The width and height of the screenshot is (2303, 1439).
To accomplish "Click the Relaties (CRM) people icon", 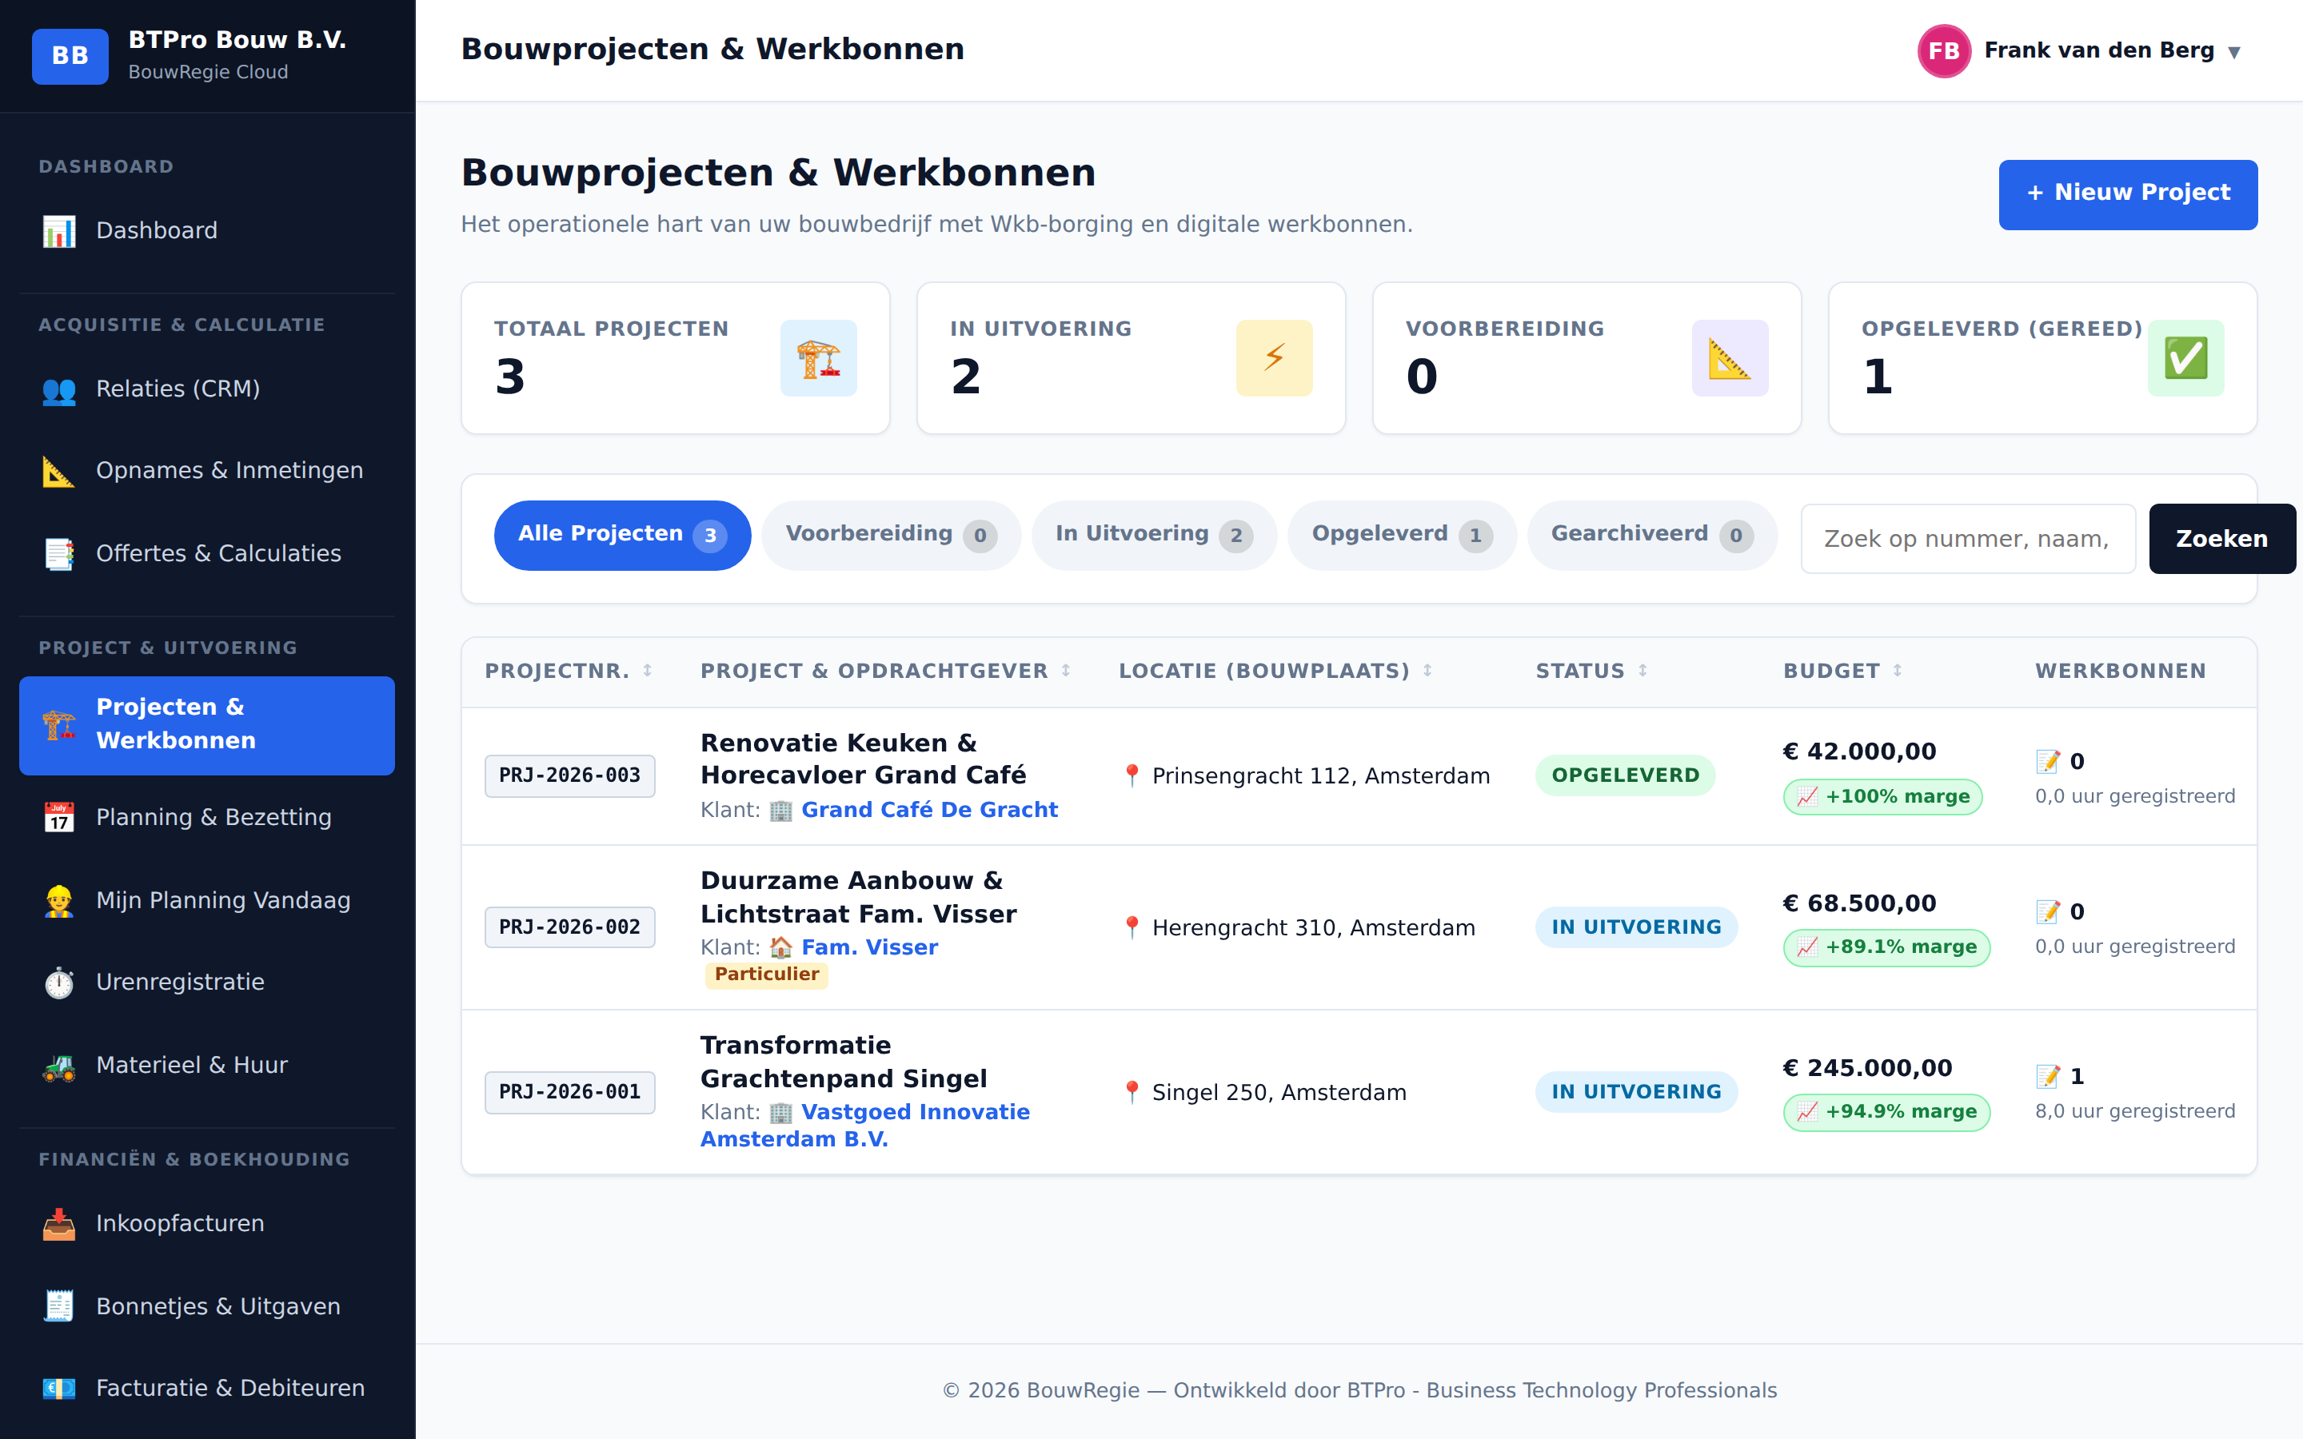I will (59, 390).
